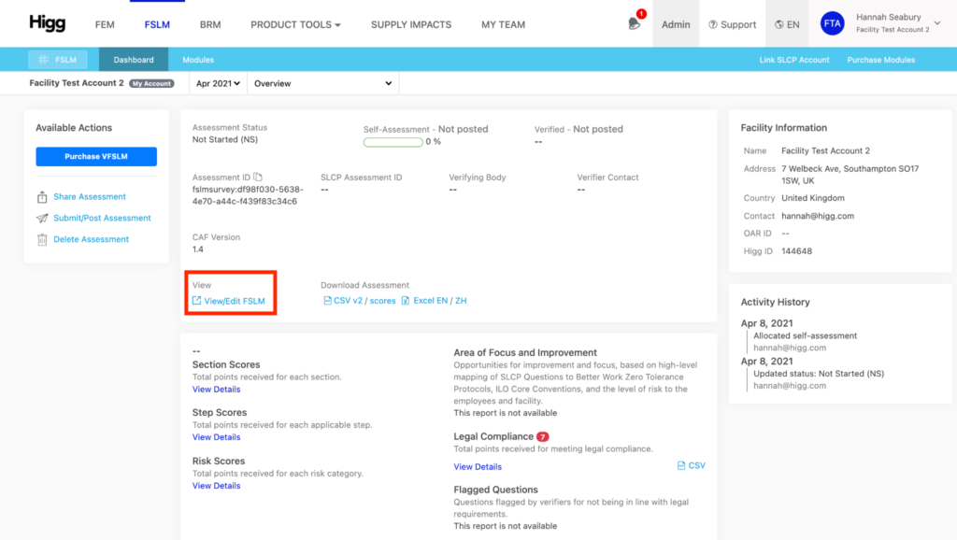957x540 pixels.
Task: View Details for Risk Scores
Action: click(x=216, y=486)
